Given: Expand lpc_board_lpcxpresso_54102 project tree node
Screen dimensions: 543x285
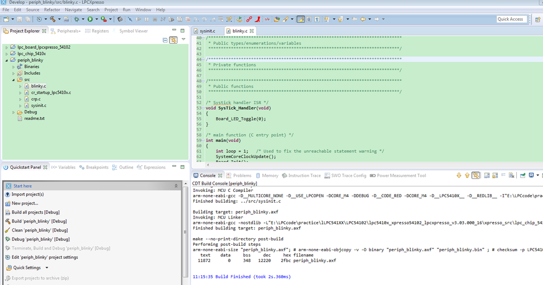Looking at the screenshot, I should [7, 47].
